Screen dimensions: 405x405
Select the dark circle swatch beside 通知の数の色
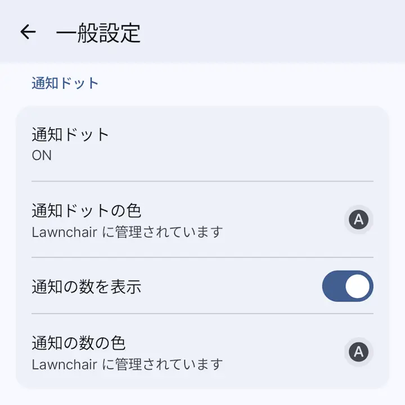[x=358, y=352]
